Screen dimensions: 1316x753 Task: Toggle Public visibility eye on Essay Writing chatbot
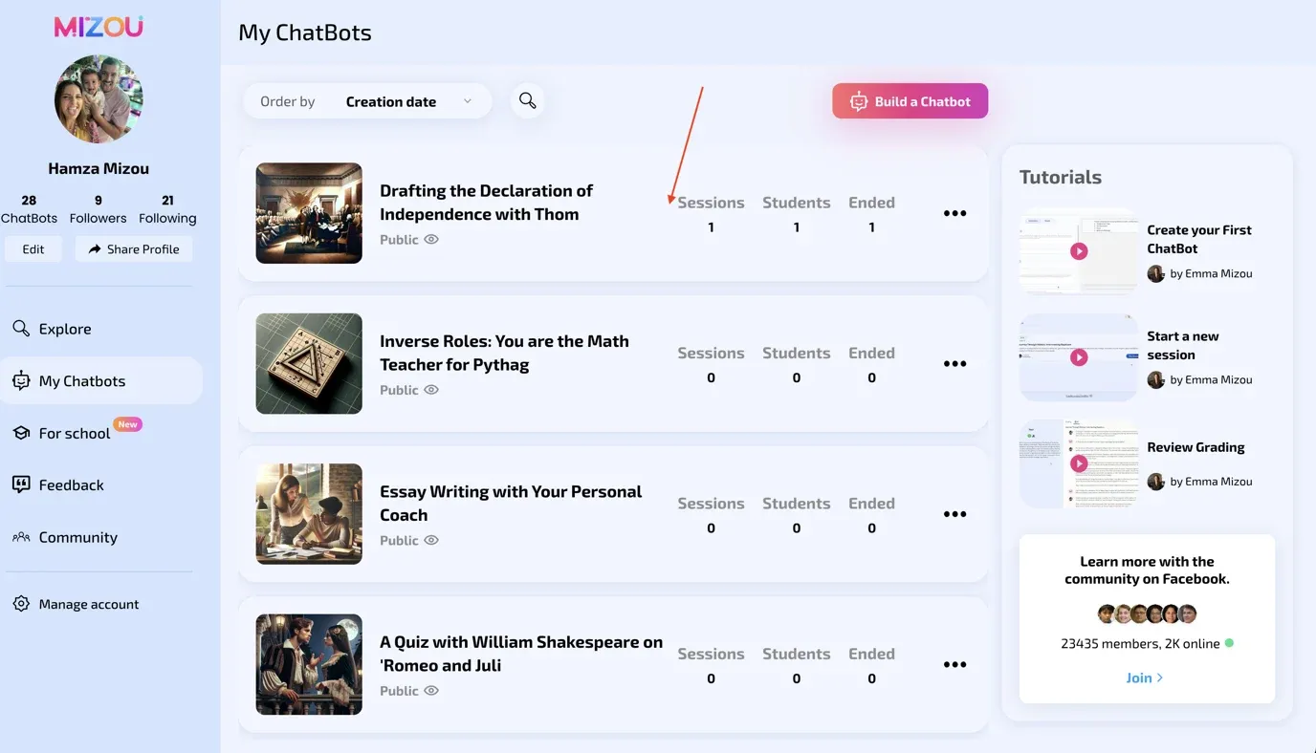tap(431, 541)
